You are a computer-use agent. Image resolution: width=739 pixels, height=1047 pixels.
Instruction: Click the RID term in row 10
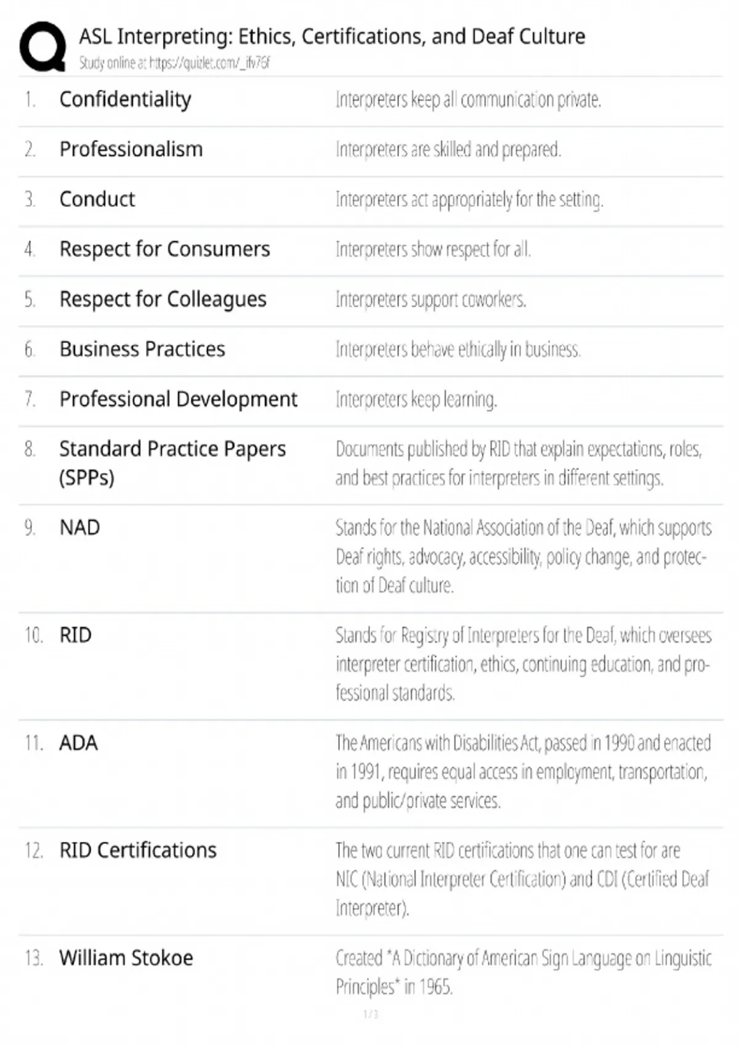coord(75,635)
